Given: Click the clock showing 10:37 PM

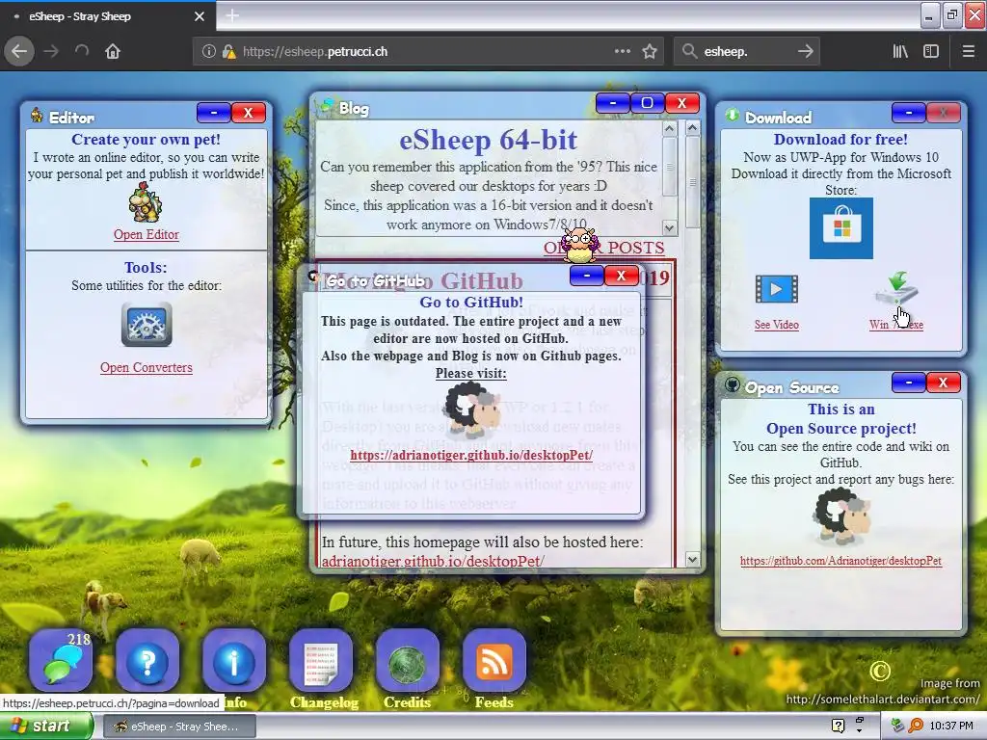Looking at the screenshot, I should point(951,727).
